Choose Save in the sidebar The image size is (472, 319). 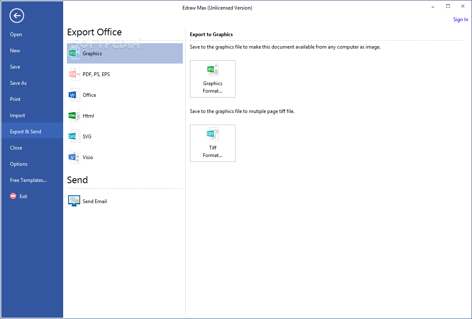(15, 67)
